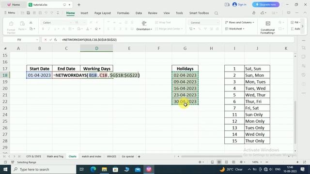Open the Calibri font name dropdown
This screenshot has width=310, height=174.
point(71,23)
